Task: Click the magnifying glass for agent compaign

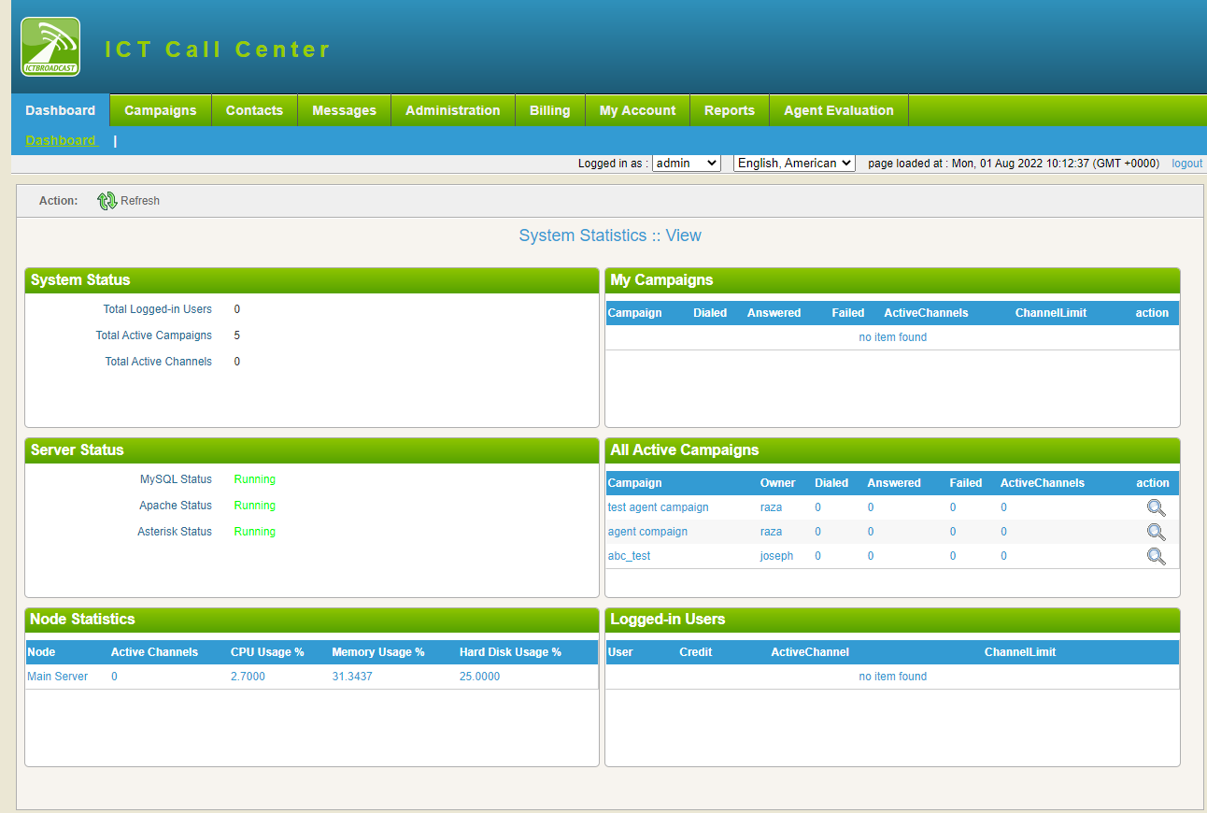Action: click(1156, 532)
